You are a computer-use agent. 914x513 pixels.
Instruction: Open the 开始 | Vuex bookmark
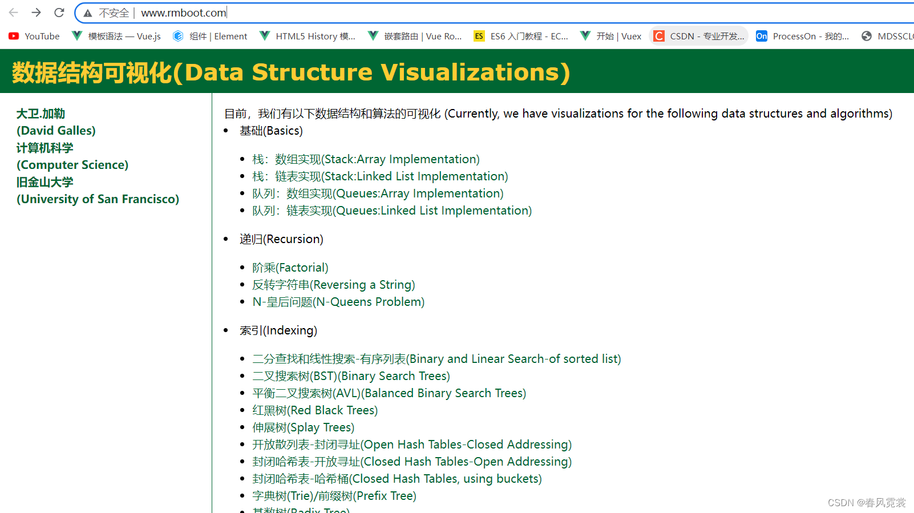pyautogui.click(x=611, y=36)
